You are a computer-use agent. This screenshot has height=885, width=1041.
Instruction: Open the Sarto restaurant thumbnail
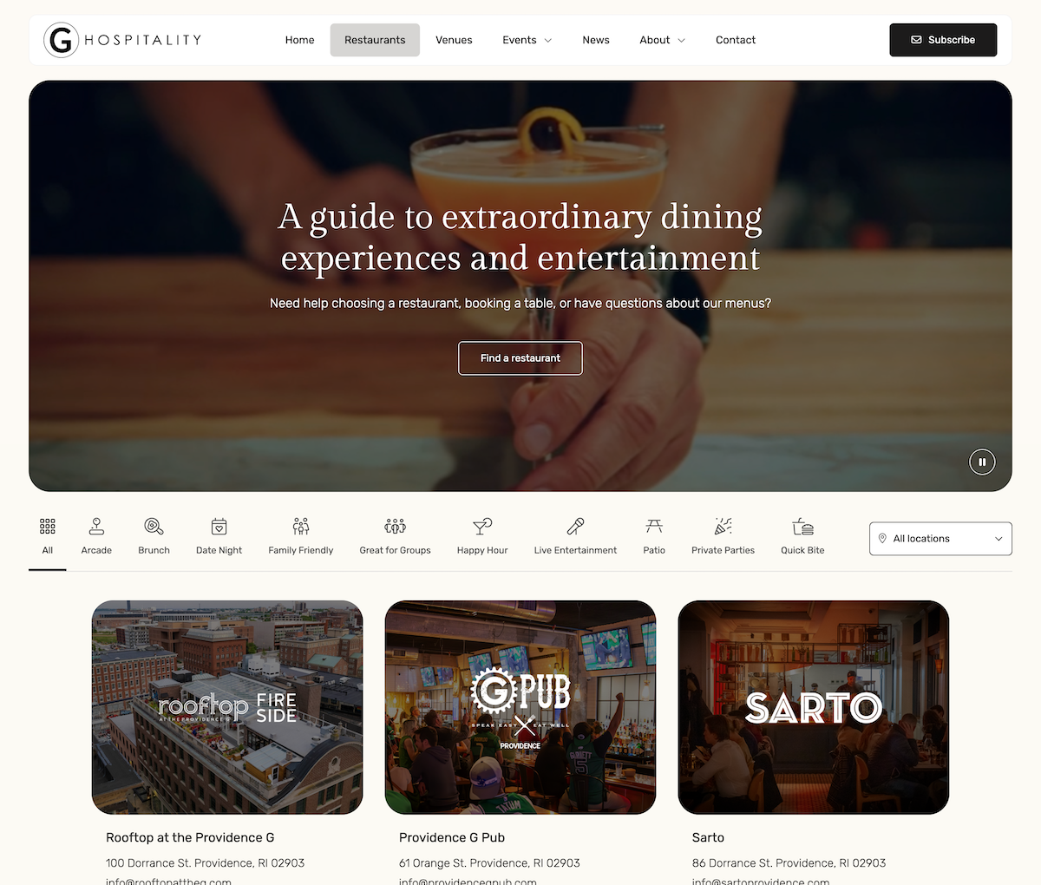click(x=814, y=707)
